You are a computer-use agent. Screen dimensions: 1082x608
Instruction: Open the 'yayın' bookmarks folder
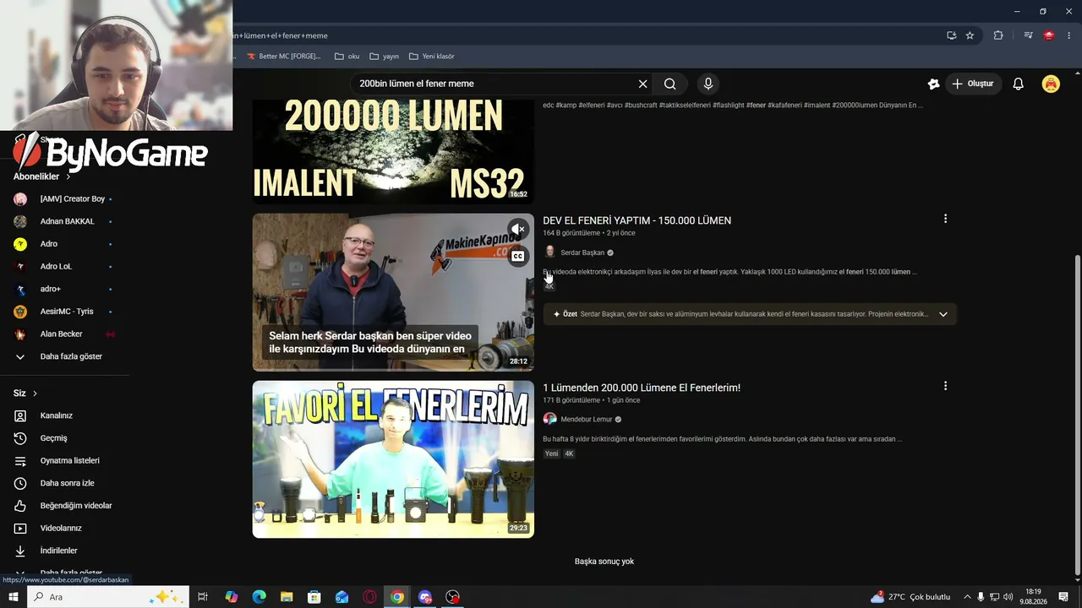tap(384, 57)
